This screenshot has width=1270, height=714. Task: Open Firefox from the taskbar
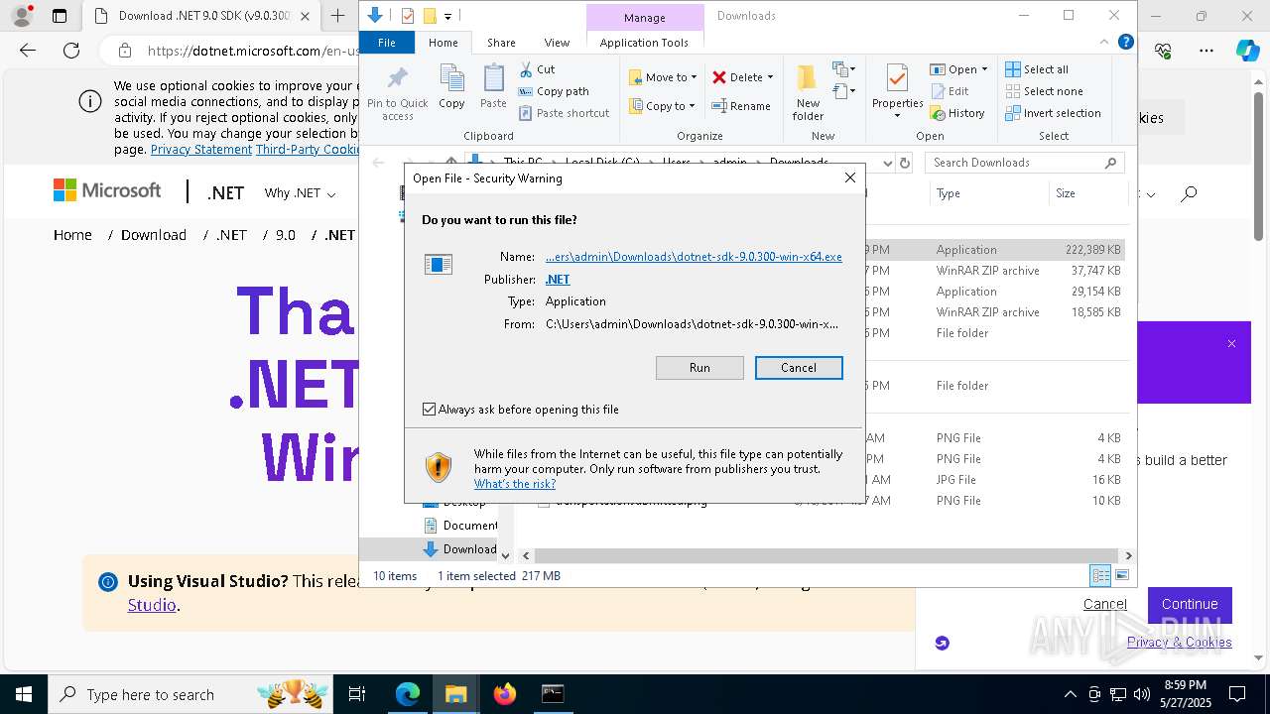coord(505,695)
